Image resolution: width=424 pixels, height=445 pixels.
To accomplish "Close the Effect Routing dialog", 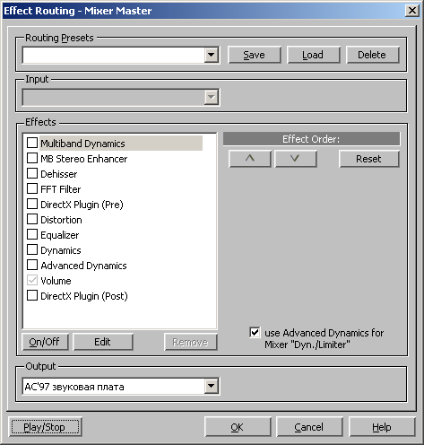I will (x=412, y=11).
